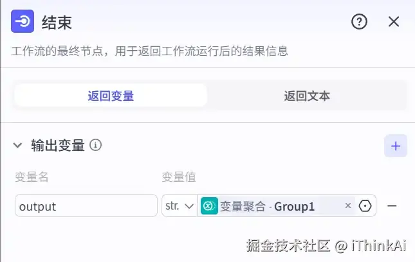Click the info icon beside 输出变量
Image resolution: width=415 pixels, height=262 pixels.
(x=96, y=146)
